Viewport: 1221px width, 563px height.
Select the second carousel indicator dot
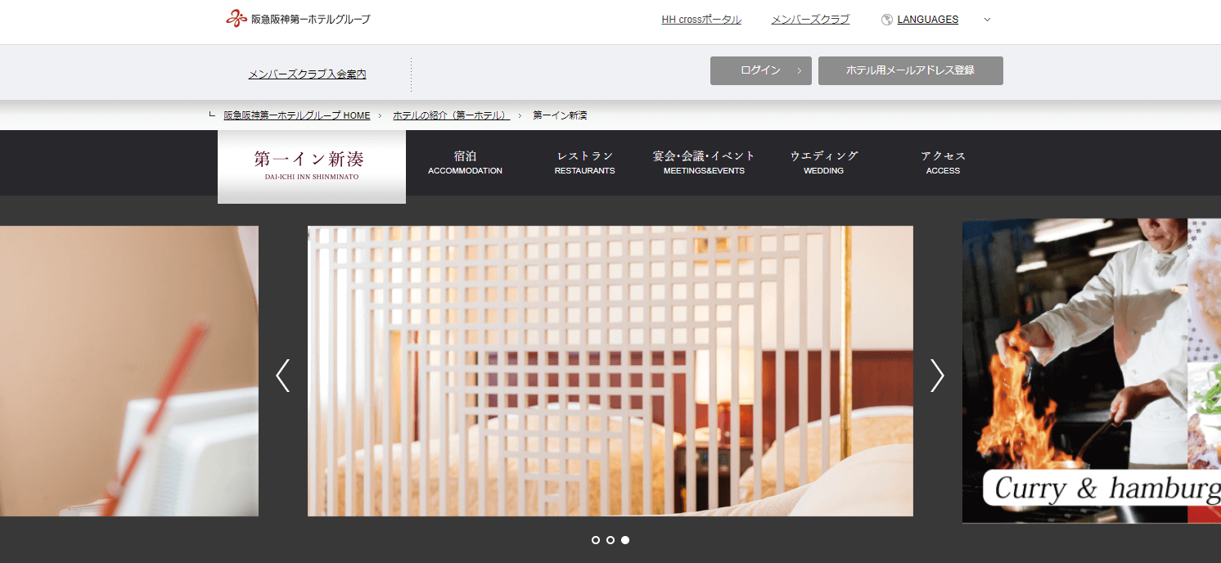pyautogui.click(x=610, y=540)
